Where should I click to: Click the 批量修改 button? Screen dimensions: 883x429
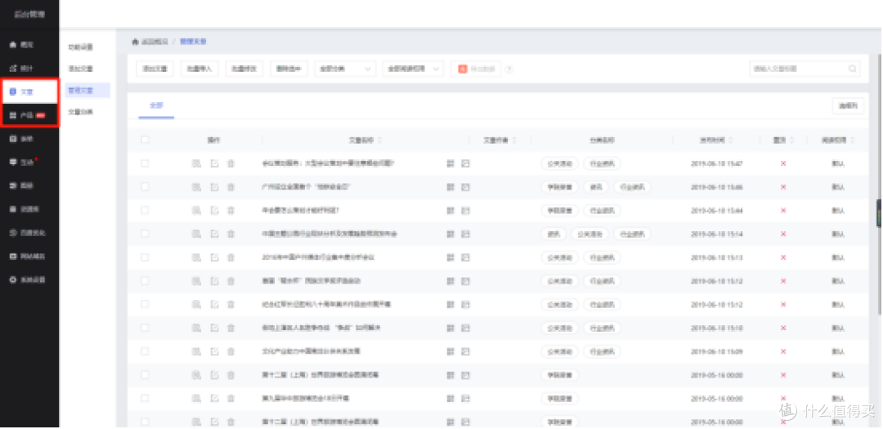244,69
